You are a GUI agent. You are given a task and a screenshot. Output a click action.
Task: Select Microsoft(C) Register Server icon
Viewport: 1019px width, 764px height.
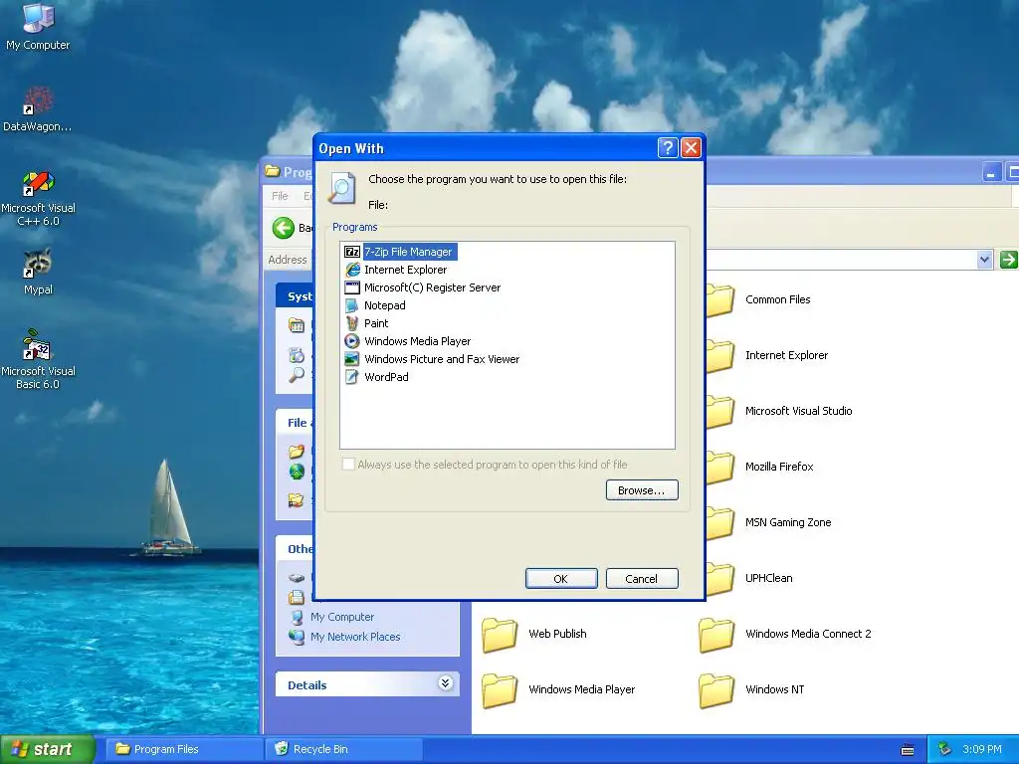tap(352, 287)
